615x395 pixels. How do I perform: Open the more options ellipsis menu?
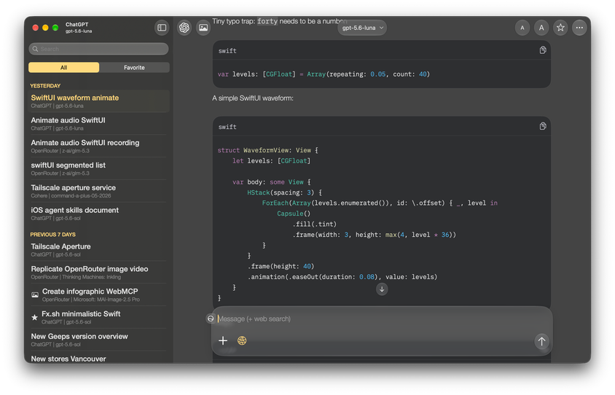[579, 28]
